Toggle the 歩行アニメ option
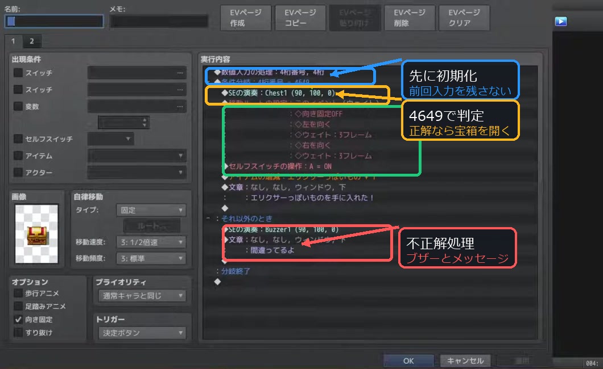Screen dimensions: 603x369 pos(18,293)
